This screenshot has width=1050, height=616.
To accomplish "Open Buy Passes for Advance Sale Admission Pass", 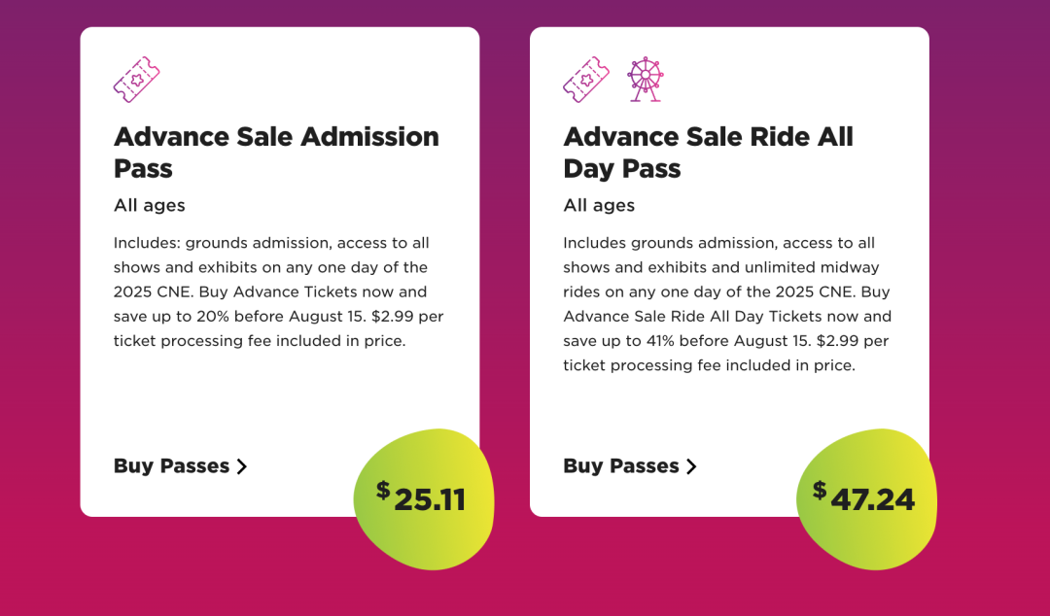I will [x=180, y=466].
